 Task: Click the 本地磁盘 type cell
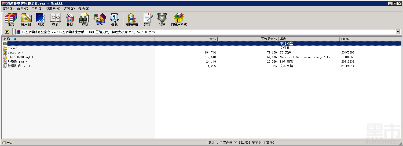click(x=286, y=43)
